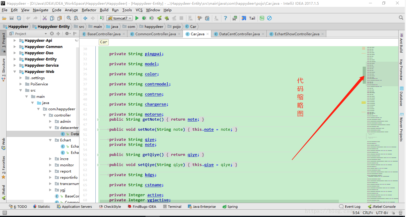Expand folded getNote() method in the gutter

[x=98, y=119]
